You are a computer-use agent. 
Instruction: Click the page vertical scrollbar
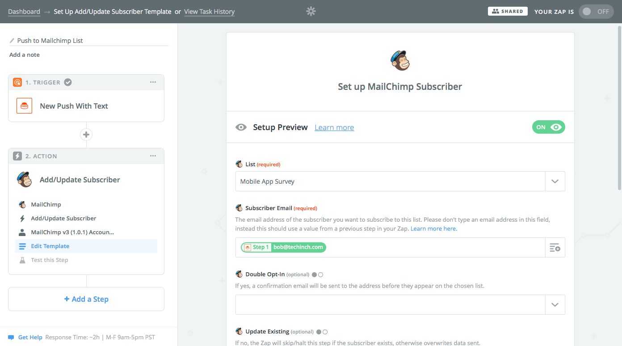619,107
